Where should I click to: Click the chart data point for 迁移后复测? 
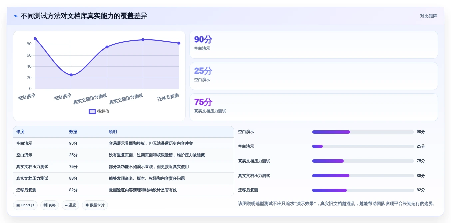179,43
